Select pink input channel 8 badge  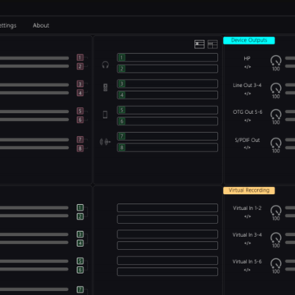[x=79, y=148]
